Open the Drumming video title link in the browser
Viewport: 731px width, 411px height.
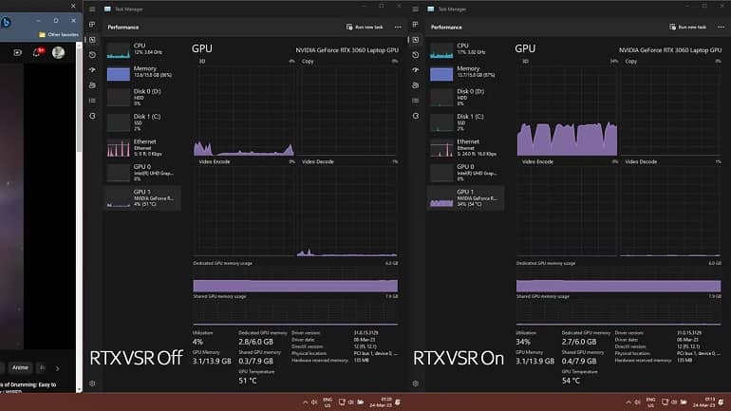click(28, 385)
